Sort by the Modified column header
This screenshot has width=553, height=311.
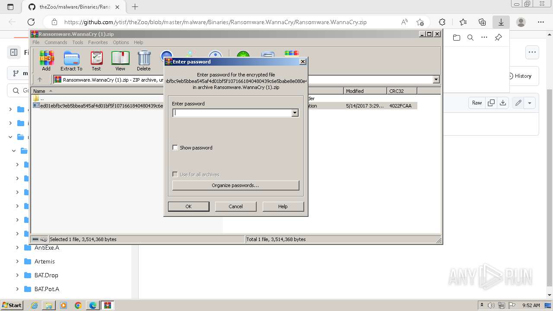pyautogui.click(x=365, y=91)
